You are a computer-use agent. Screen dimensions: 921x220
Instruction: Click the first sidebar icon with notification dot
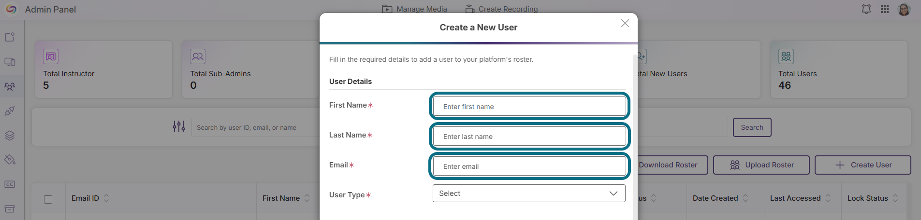10,37
